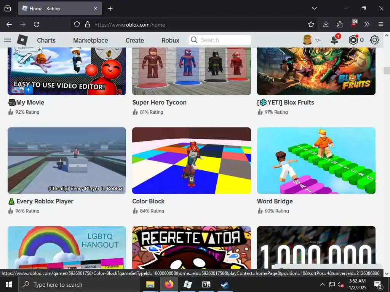390x292 pixels.
Task: Open Windows Start menu
Action: click(x=9, y=284)
